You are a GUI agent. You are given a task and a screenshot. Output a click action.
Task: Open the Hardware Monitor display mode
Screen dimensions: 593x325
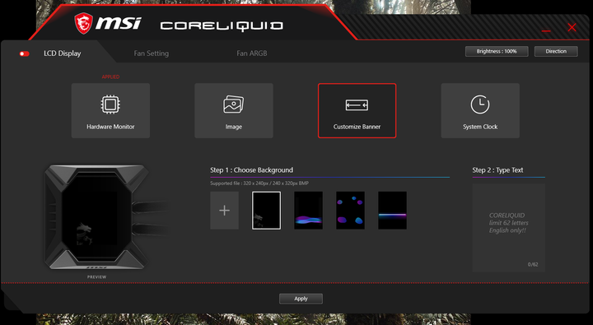110,111
